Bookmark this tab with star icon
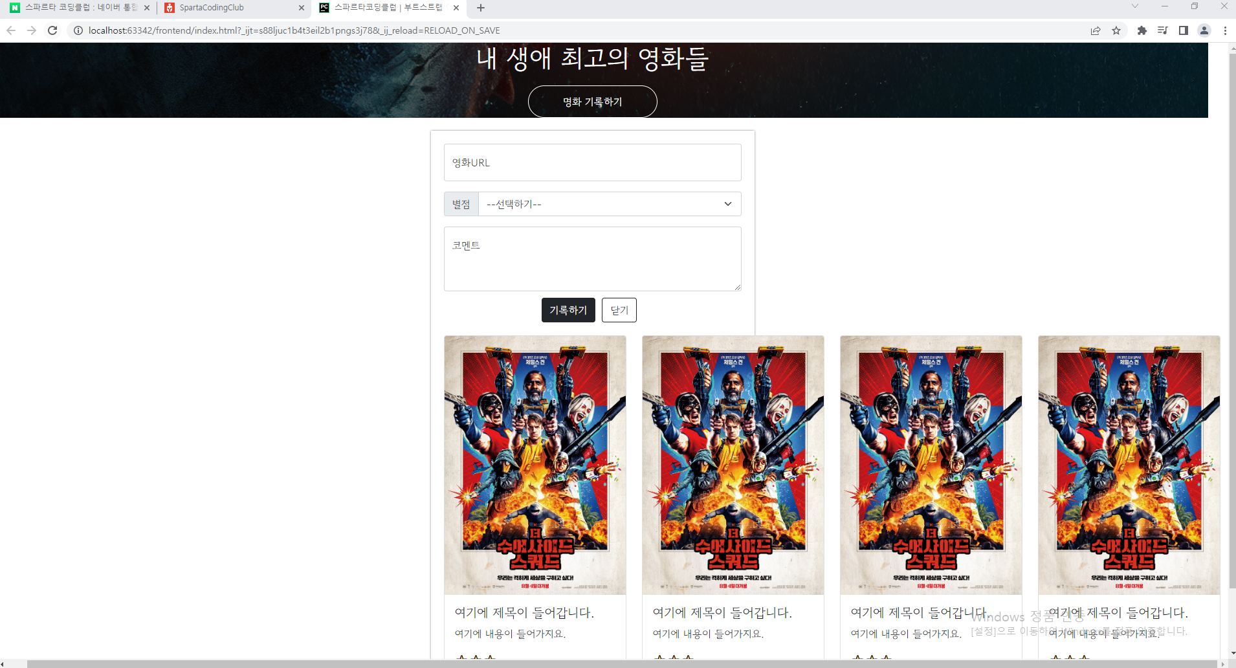This screenshot has height=668, width=1236. (x=1116, y=30)
